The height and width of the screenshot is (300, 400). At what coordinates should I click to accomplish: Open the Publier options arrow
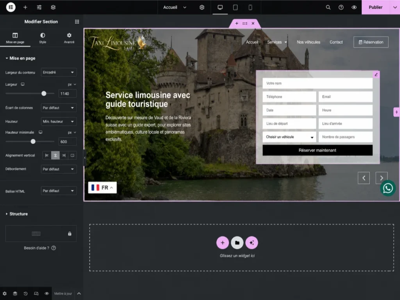click(395, 7)
